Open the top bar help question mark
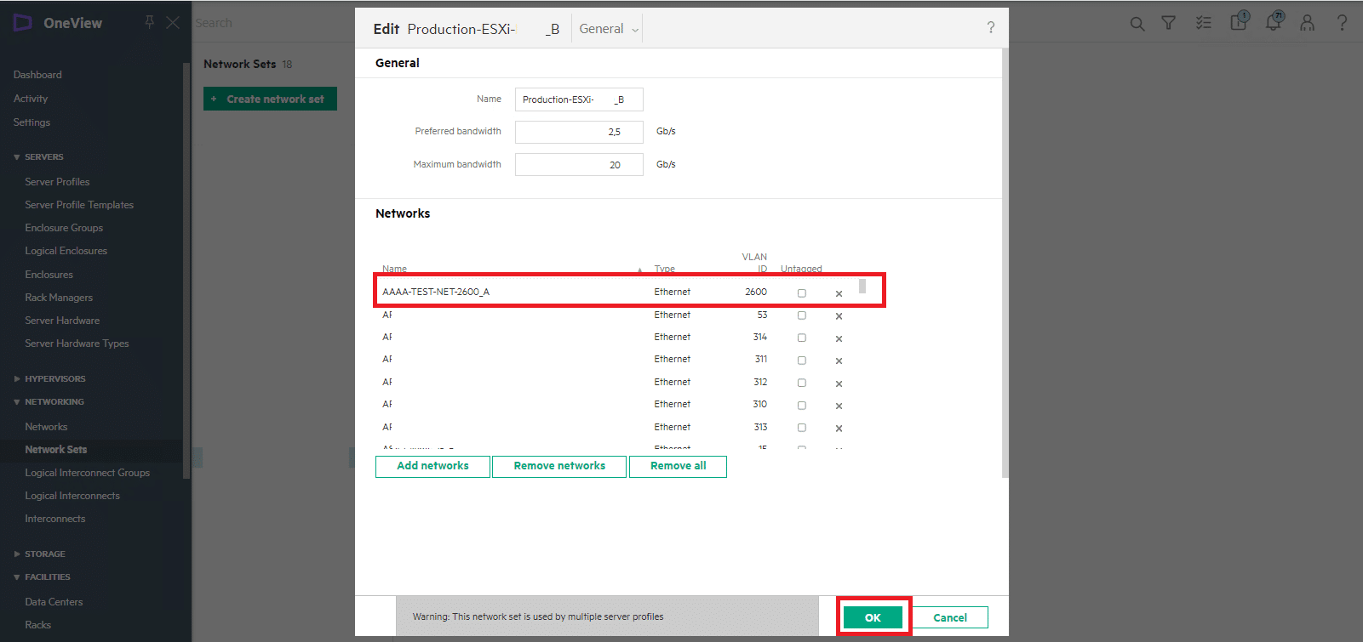This screenshot has height=642, width=1363. 1342,23
